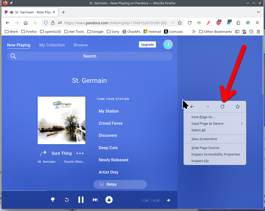Screen dimensions: 265x211
Task: Select the Discovery station mode
Action: tap(108, 136)
